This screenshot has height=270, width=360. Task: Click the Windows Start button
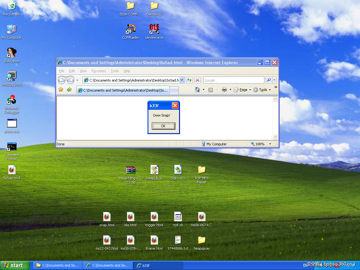(x=14, y=265)
